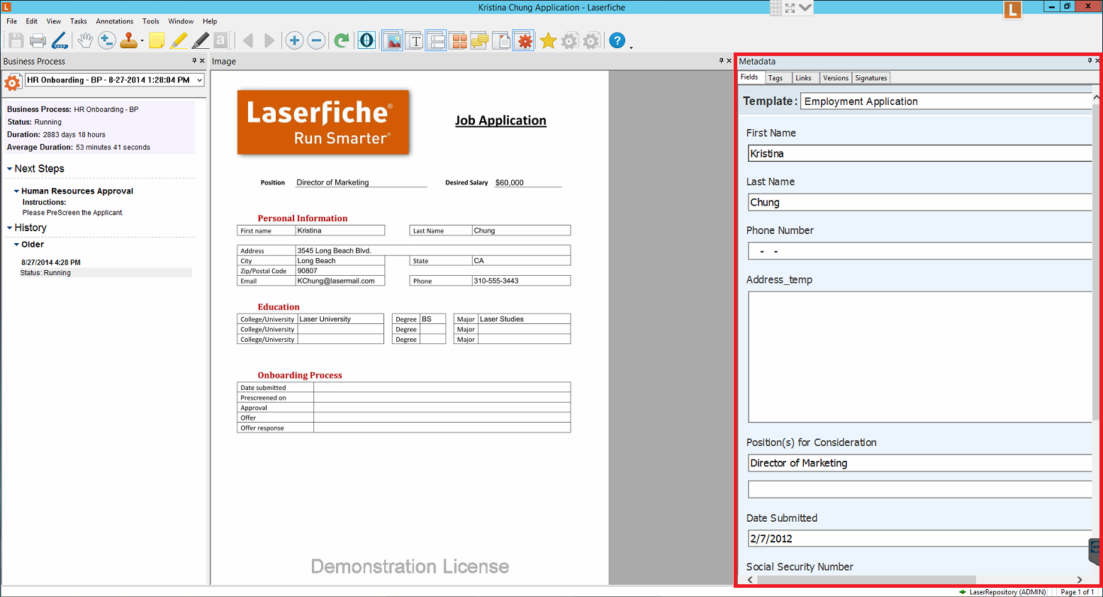This screenshot has width=1103, height=597.
Task: Click the grayed text annotation 'a' icon
Action: (220, 40)
